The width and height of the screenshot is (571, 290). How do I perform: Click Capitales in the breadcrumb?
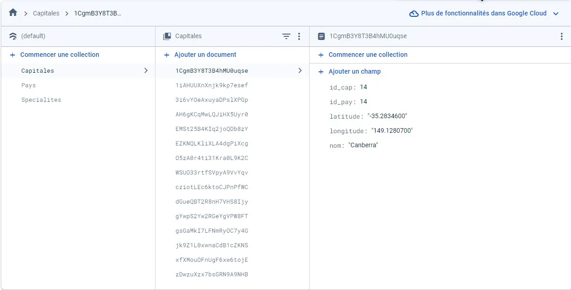click(46, 13)
